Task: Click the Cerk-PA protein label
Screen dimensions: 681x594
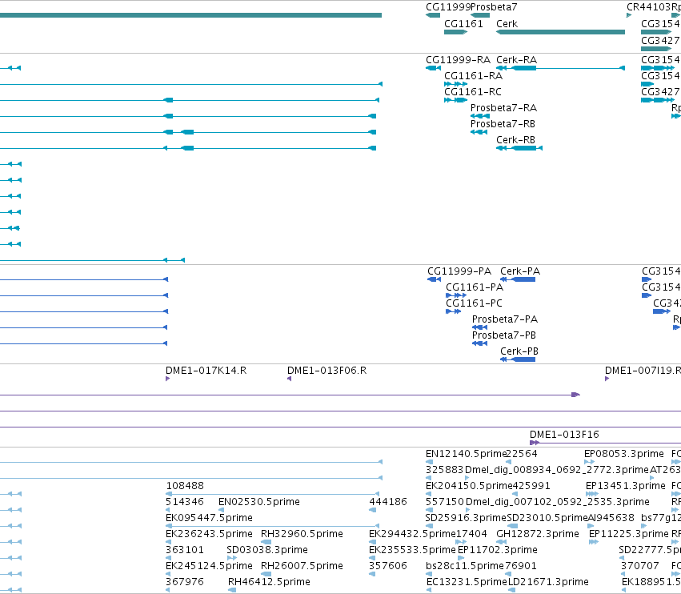Action: [x=520, y=271]
